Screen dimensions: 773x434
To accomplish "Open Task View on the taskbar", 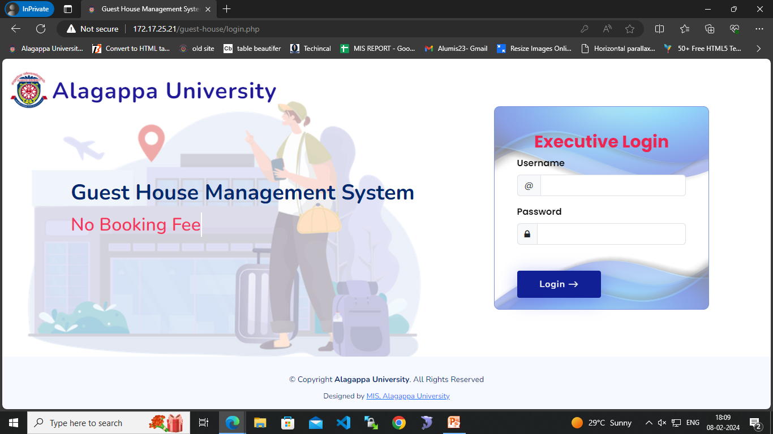I will (204, 423).
